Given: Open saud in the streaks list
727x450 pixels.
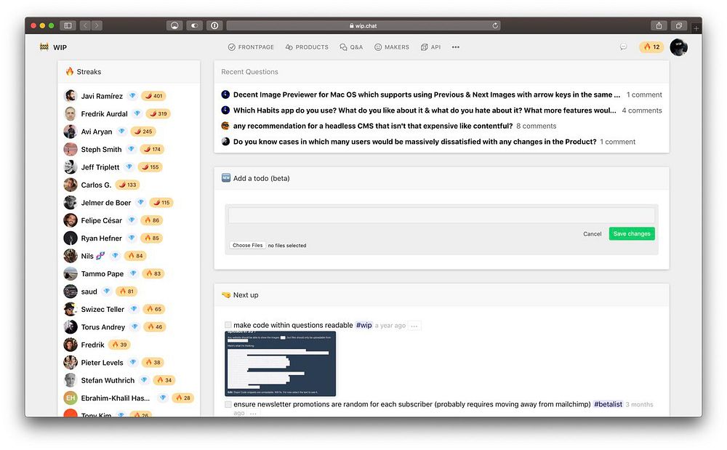Looking at the screenshot, I should 89,292.
